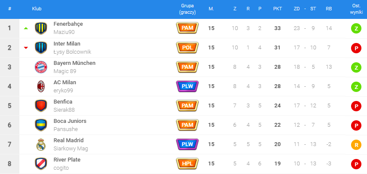Click the green Z last-result circle for Fenerbahçe

(x=356, y=28)
